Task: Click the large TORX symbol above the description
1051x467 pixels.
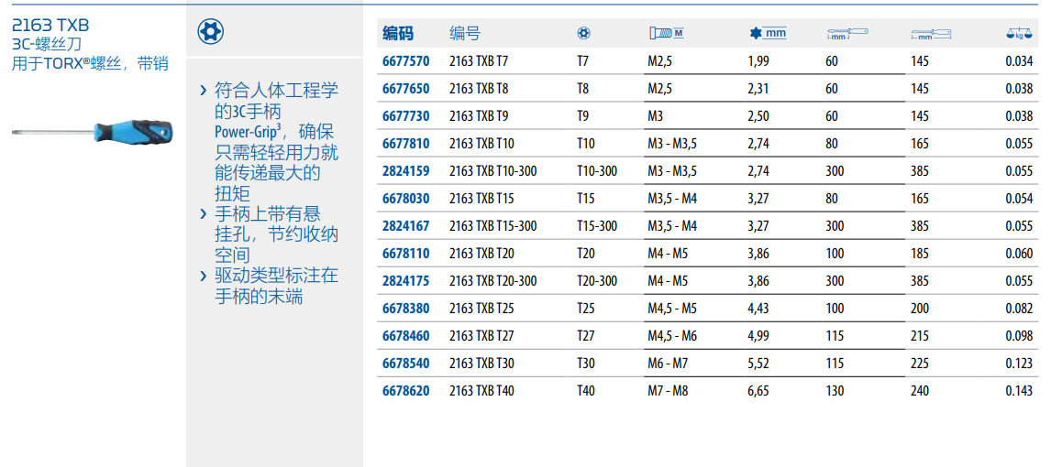Action: click(x=211, y=33)
